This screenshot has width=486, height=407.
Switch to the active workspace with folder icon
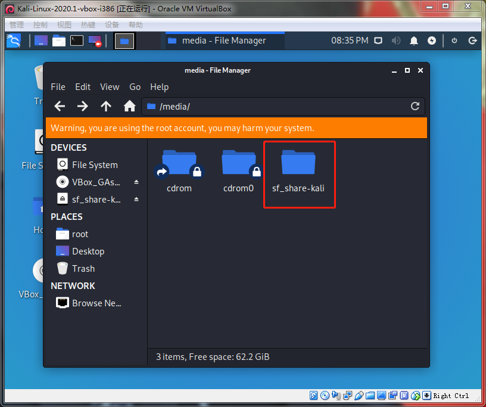[124, 41]
